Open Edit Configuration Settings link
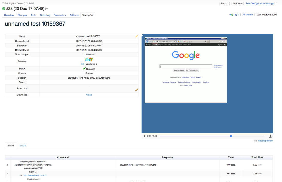Viewport: 282px width, 182px height. pos(260,3)
